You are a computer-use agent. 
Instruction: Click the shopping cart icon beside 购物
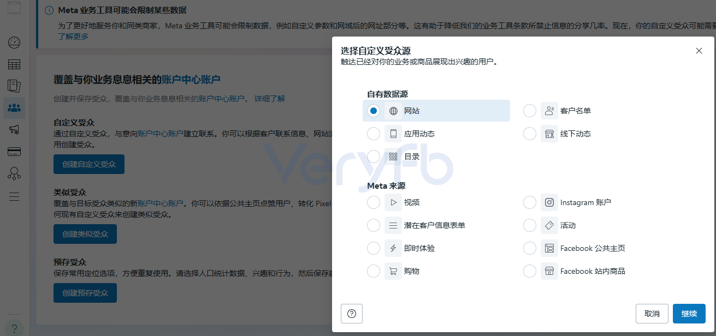pyautogui.click(x=393, y=271)
